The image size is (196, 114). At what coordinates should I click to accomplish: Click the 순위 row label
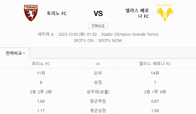(98, 73)
